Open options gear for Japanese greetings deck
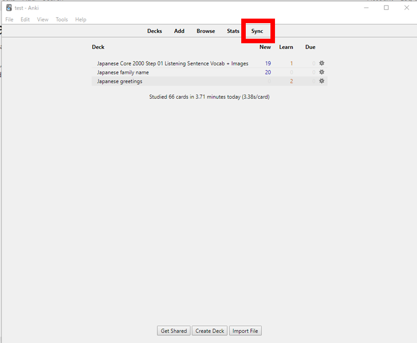The image size is (417, 343). [321, 81]
